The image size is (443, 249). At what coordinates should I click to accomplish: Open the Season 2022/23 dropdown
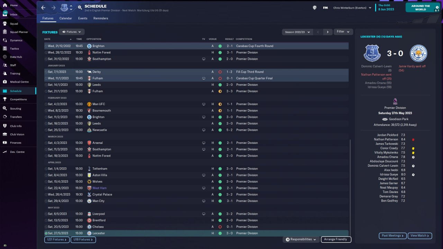[x=297, y=32]
